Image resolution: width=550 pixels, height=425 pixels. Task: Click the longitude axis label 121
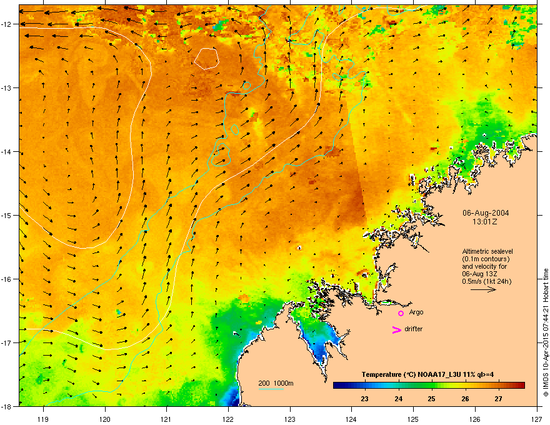click(x=166, y=419)
